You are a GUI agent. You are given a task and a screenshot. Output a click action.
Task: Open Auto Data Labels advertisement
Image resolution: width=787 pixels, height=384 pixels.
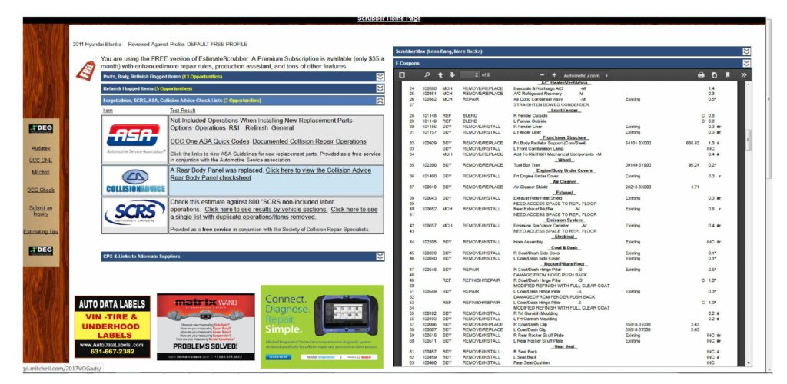pyautogui.click(x=112, y=327)
